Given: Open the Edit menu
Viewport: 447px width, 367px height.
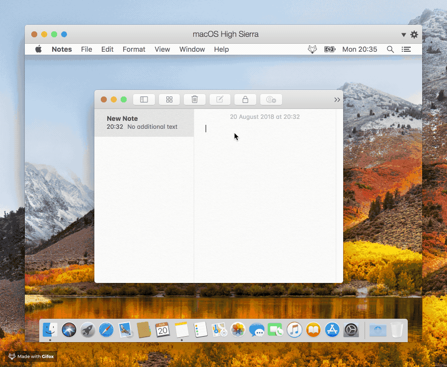Looking at the screenshot, I should [x=107, y=49].
